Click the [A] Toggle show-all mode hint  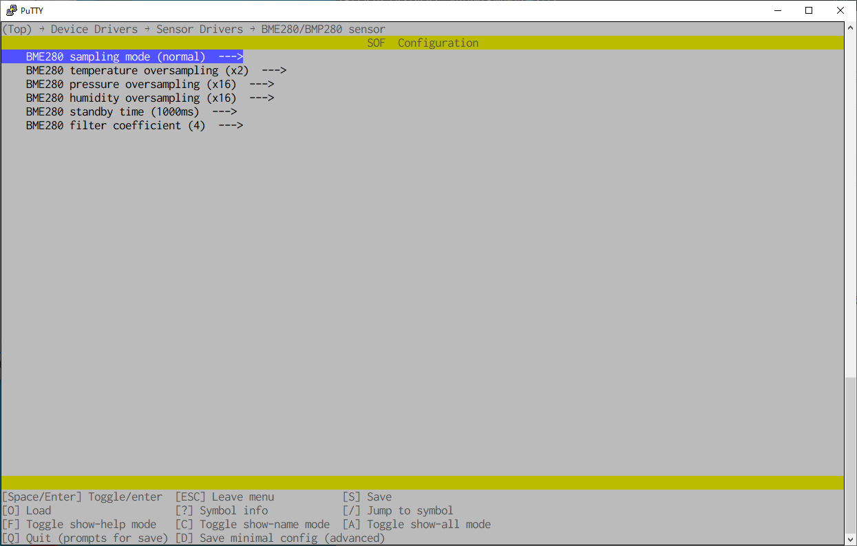coord(416,525)
